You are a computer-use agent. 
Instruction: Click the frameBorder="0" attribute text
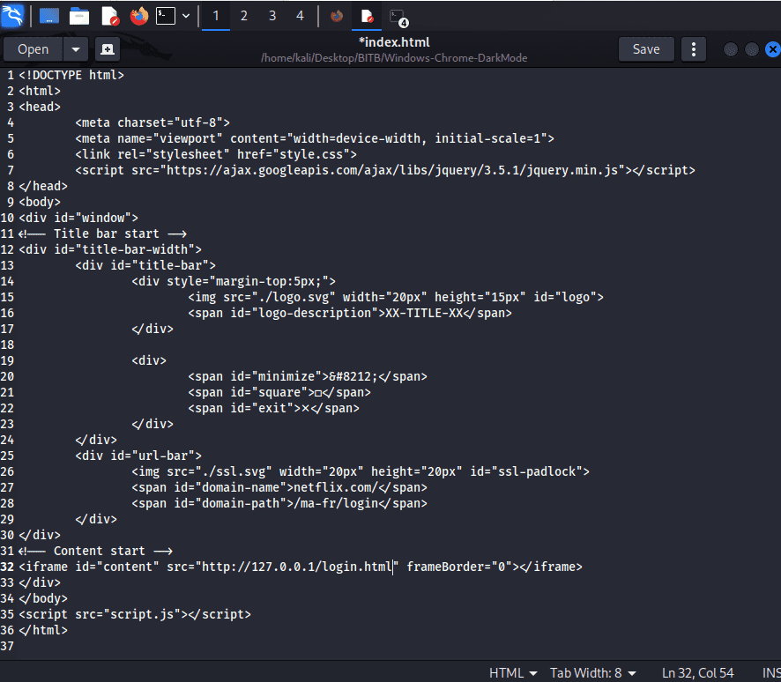[x=458, y=567]
